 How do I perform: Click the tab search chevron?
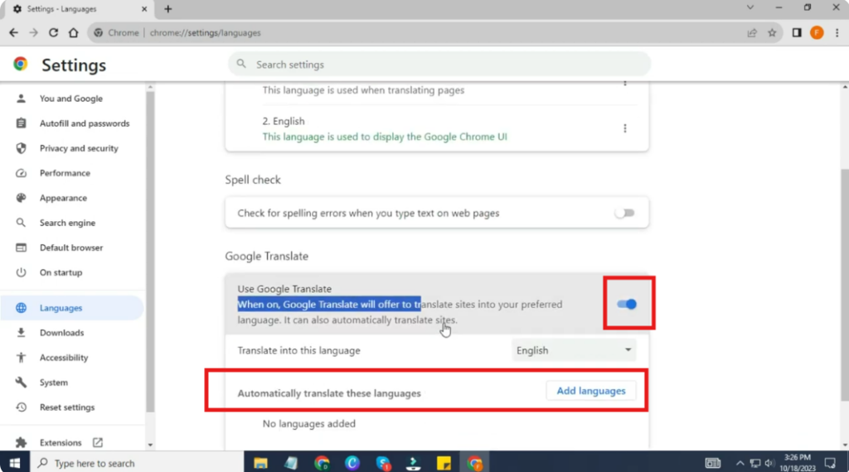coord(750,7)
